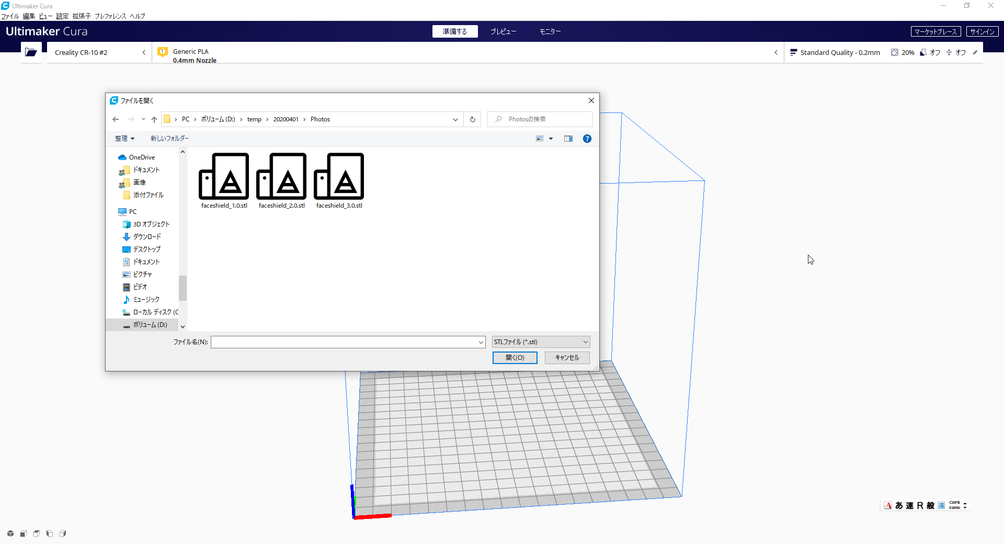1004x544 pixels.
Task: Open the 拡張子 menu
Action: point(82,16)
